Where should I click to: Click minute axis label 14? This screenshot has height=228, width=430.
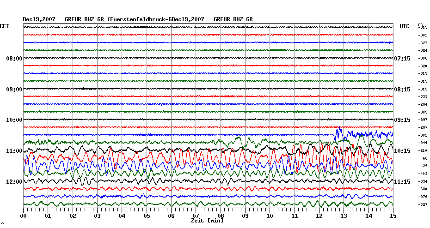[x=369, y=216]
